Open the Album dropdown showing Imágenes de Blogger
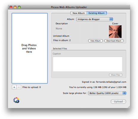 95,19
